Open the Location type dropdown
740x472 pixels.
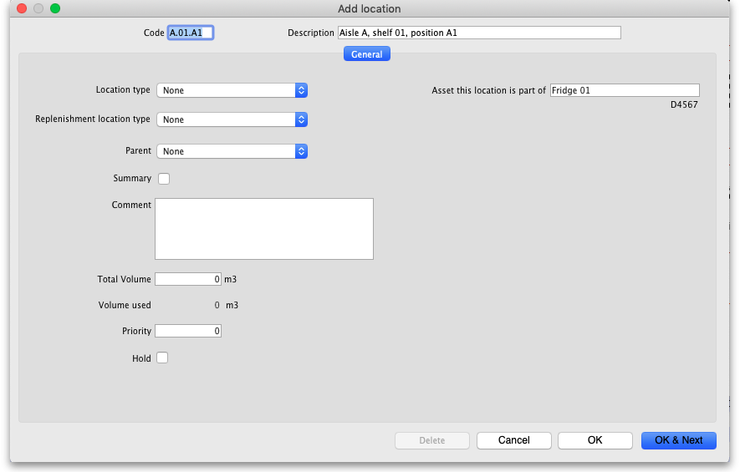(x=232, y=90)
